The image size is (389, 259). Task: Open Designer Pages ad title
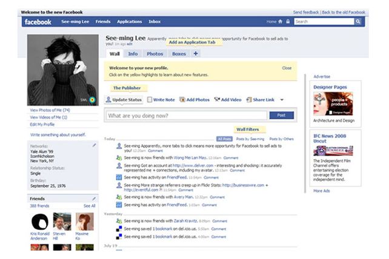[x=330, y=87]
